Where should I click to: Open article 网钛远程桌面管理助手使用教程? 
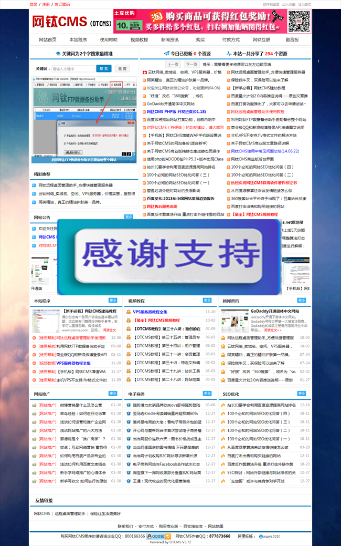pos(258,112)
